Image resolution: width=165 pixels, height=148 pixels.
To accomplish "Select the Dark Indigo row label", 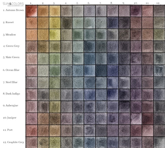I will [11, 94].
